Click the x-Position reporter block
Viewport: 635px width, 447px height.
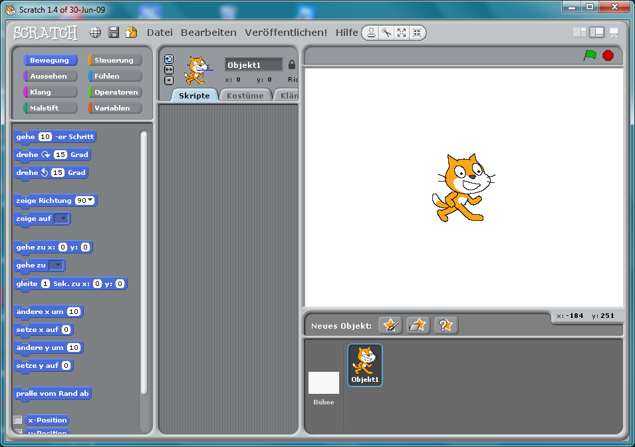click(47, 420)
